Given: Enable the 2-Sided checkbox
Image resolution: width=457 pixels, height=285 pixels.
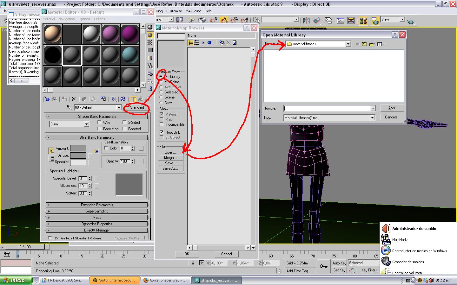Looking at the screenshot, I should [x=125, y=123].
